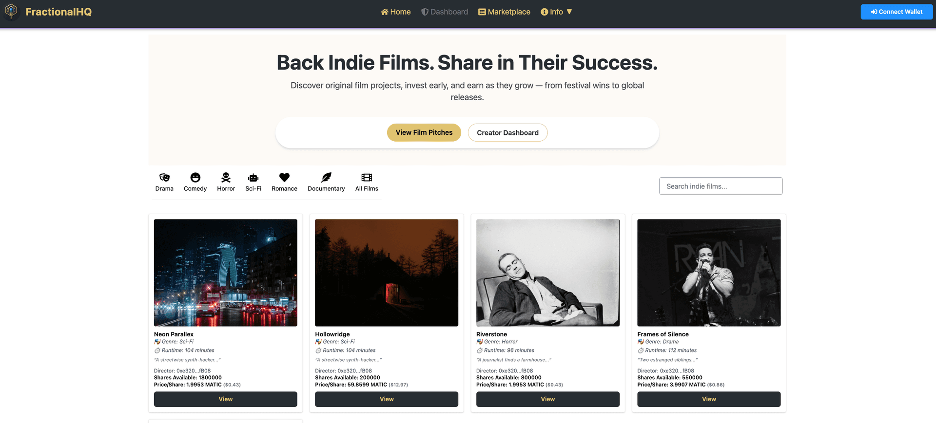
Task: Choose the Horror skull icon
Action: pos(226,178)
